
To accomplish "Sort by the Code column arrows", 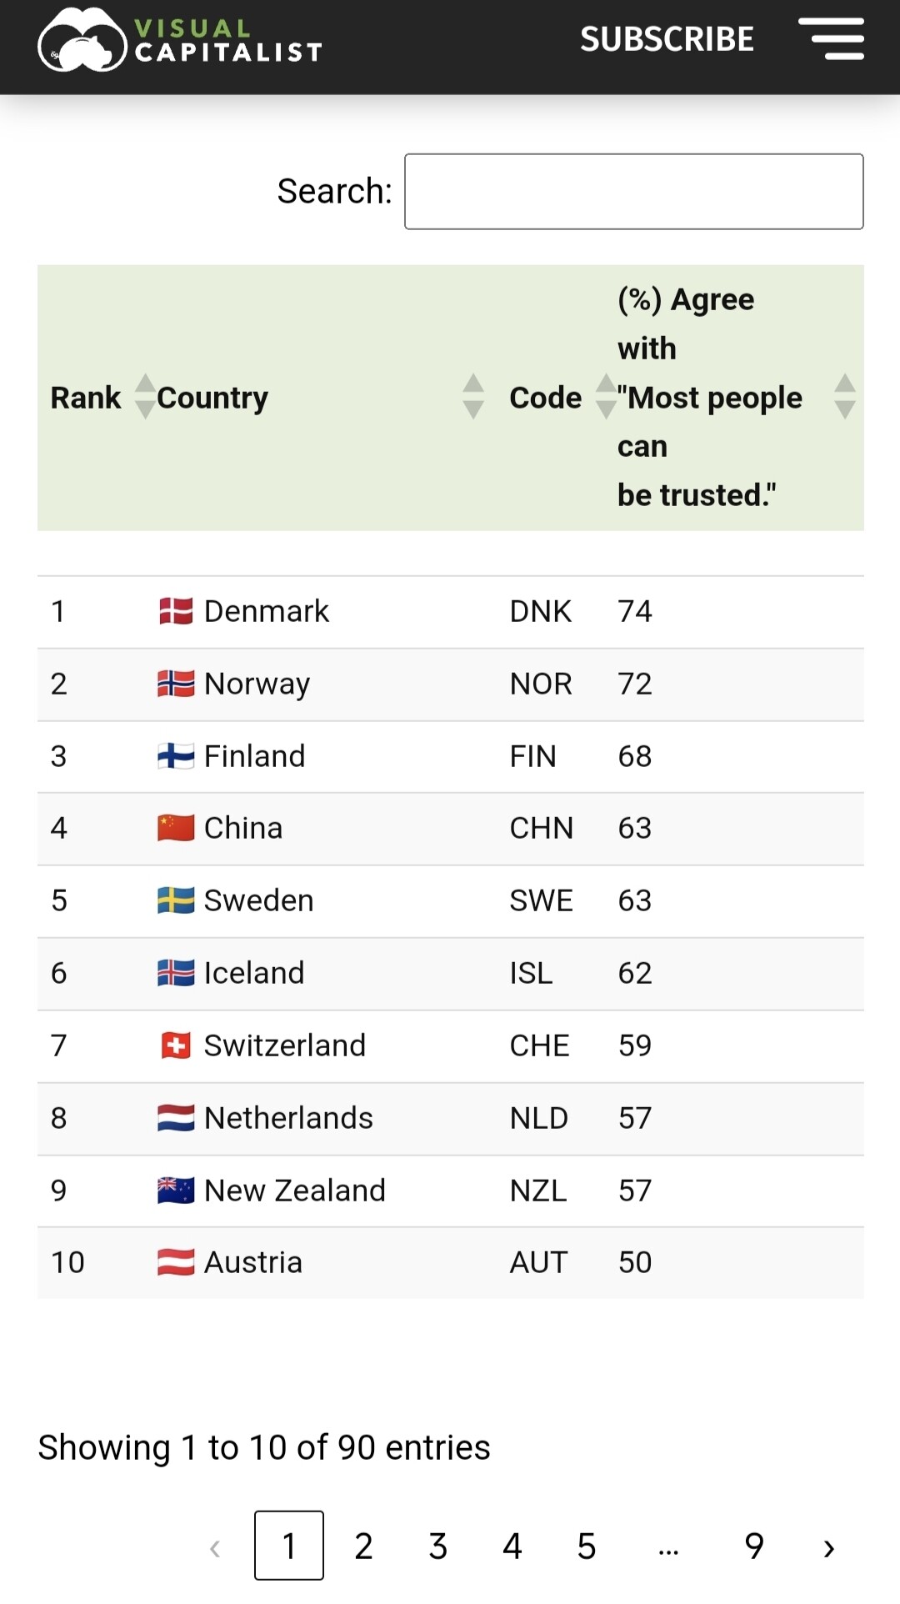I will (x=606, y=397).
